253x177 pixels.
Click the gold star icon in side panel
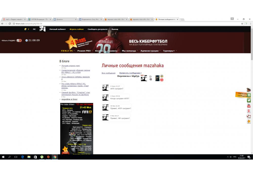click(249, 122)
